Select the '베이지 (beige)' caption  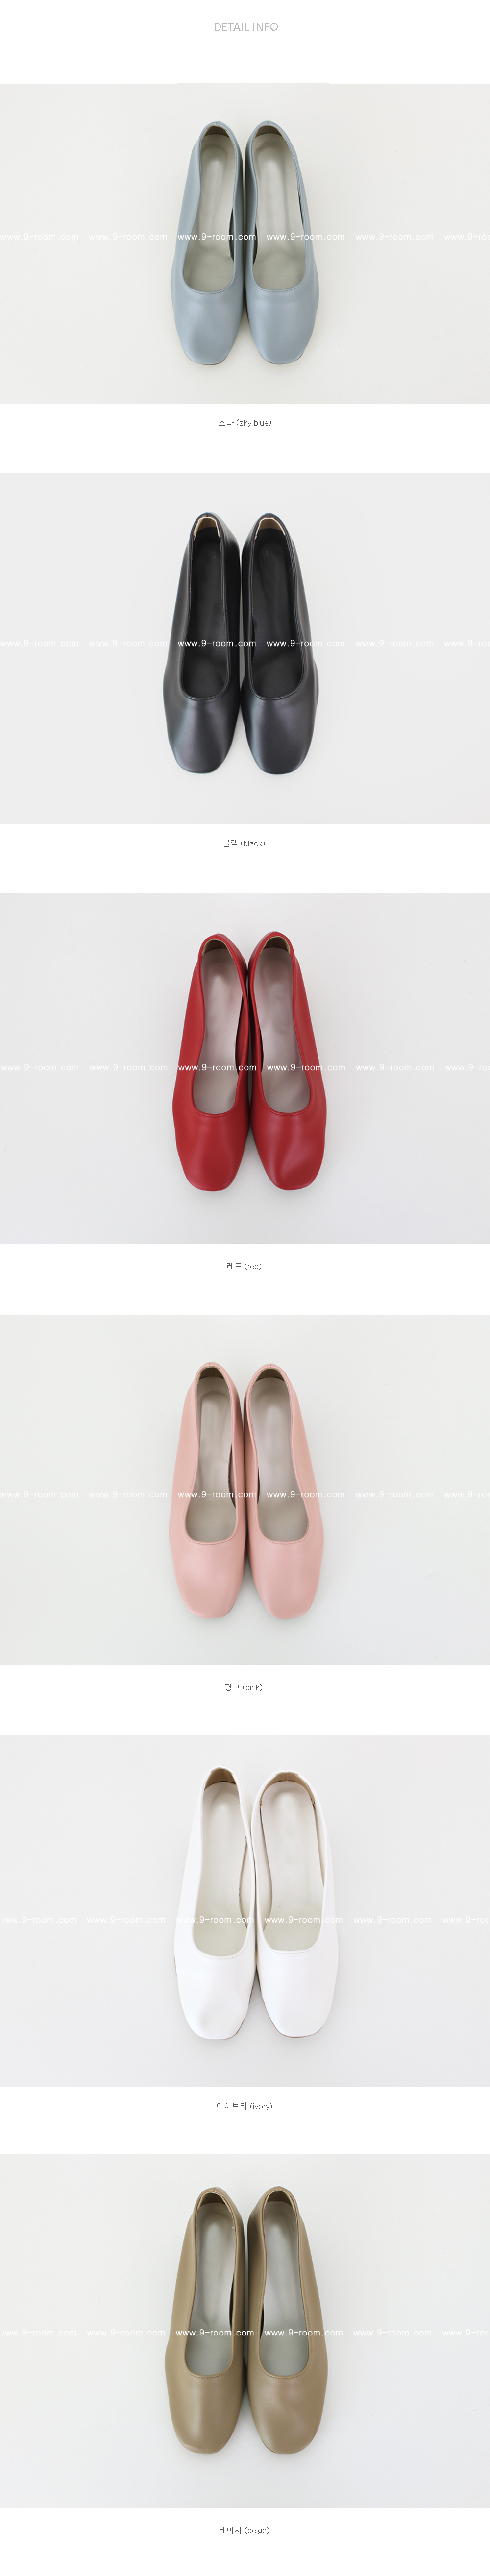tap(244, 2530)
